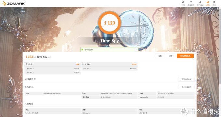The height and width of the screenshot is (117, 221).
Task: Click the 3DMark logo
Action: 14,3
